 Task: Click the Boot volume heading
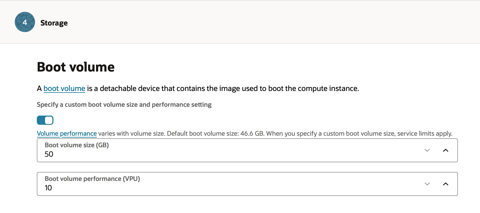click(76, 67)
